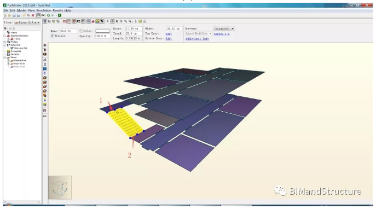Click the Bottom Door Edit link

pos(169,39)
